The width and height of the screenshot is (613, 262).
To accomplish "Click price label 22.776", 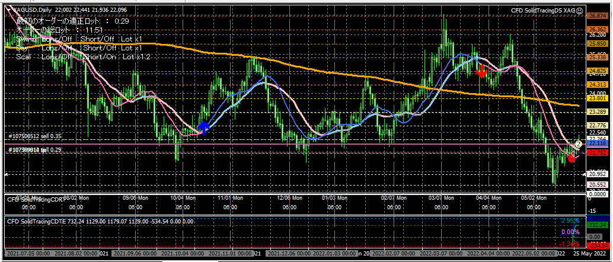I will pos(596,126).
